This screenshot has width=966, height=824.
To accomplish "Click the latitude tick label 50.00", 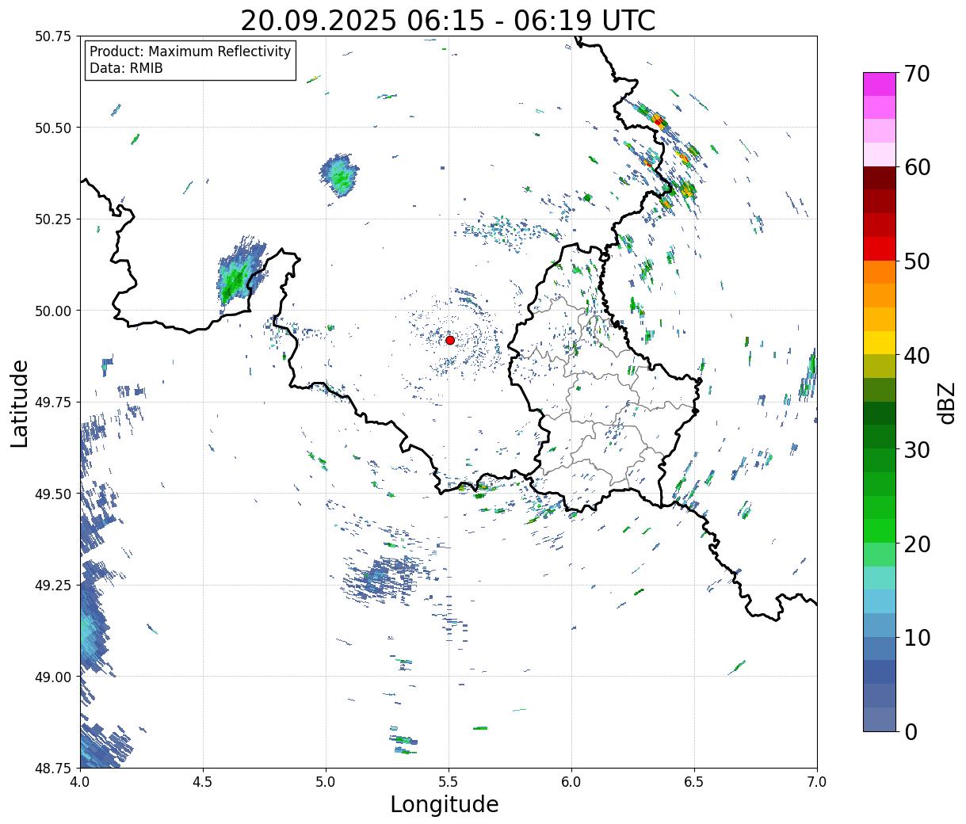I will (53, 311).
